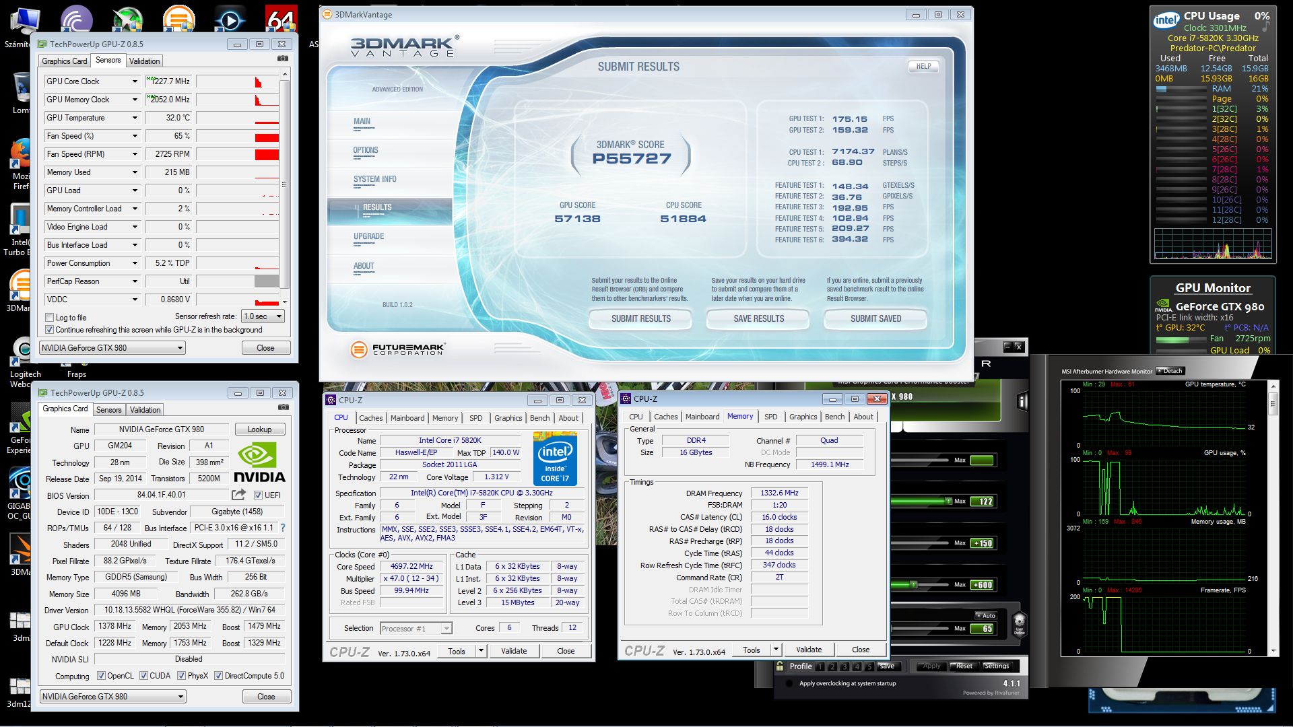Open the Tools dropdown arrow in CPU-Z CPU window
Viewport: 1293px width, 727px height.
pyautogui.click(x=481, y=651)
